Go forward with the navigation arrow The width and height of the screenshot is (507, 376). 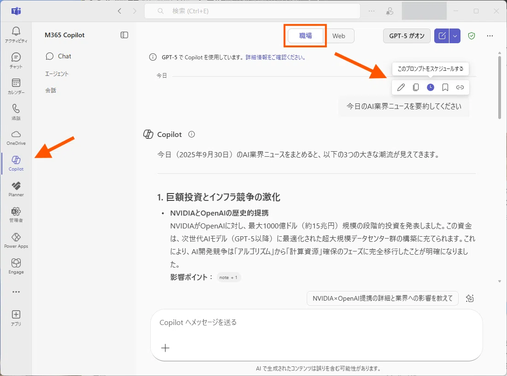(135, 11)
